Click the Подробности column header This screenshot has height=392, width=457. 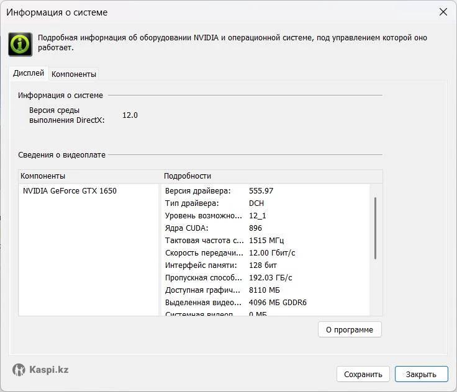pyautogui.click(x=188, y=176)
